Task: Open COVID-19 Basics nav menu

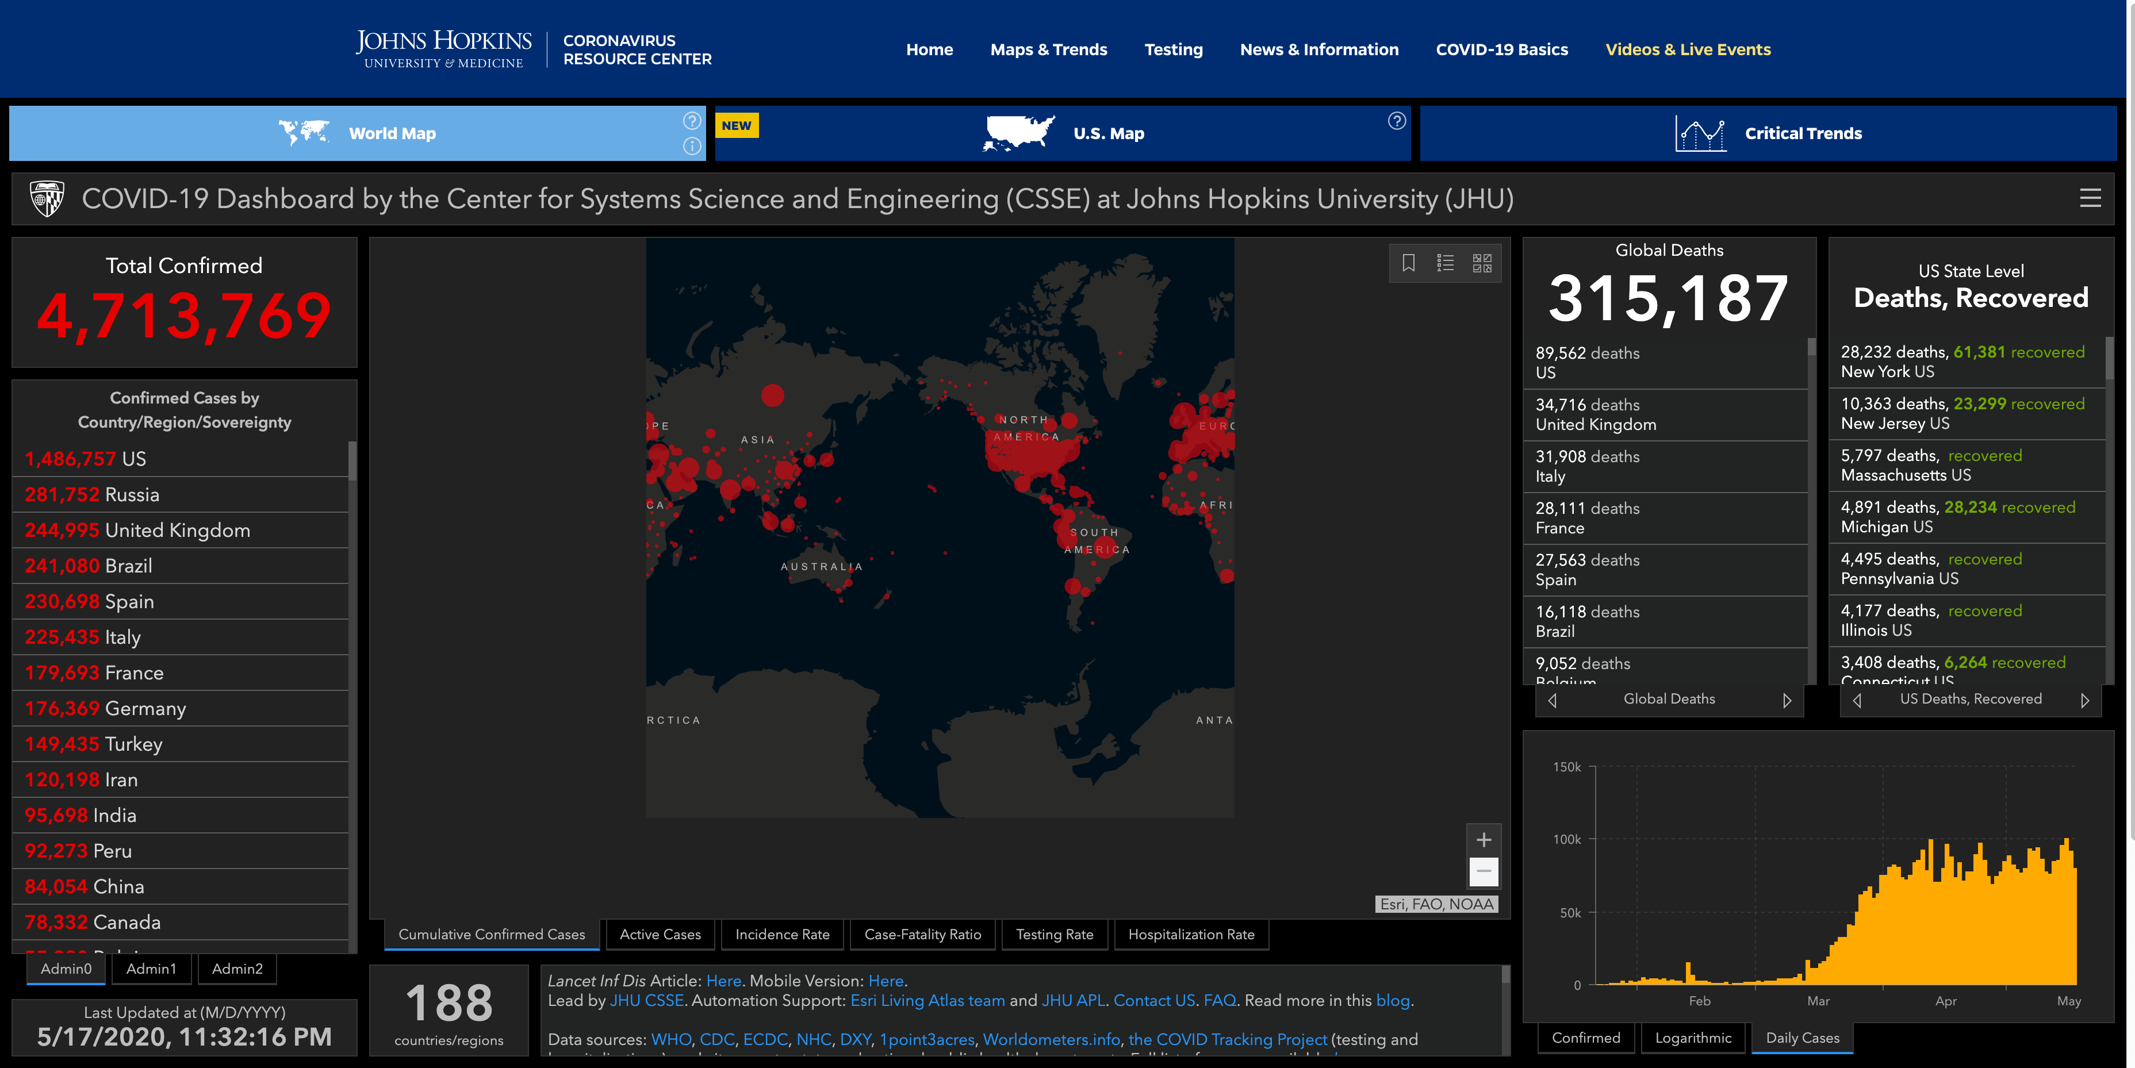Action: click(1502, 49)
